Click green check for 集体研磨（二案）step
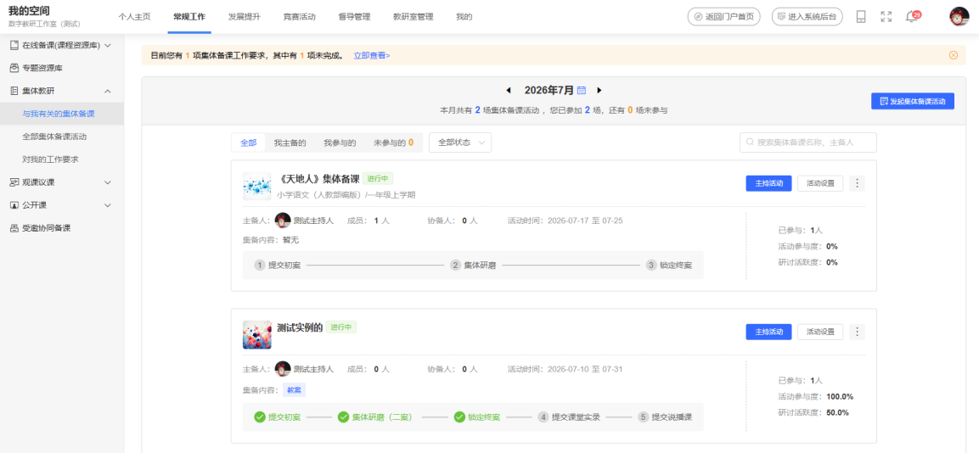 pyautogui.click(x=343, y=417)
